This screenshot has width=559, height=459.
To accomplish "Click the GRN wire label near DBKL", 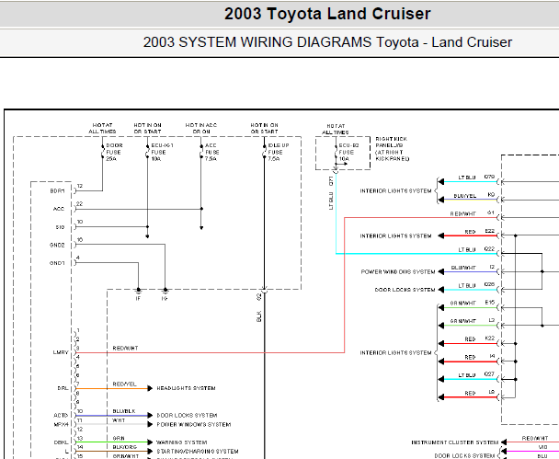I will [119, 439].
